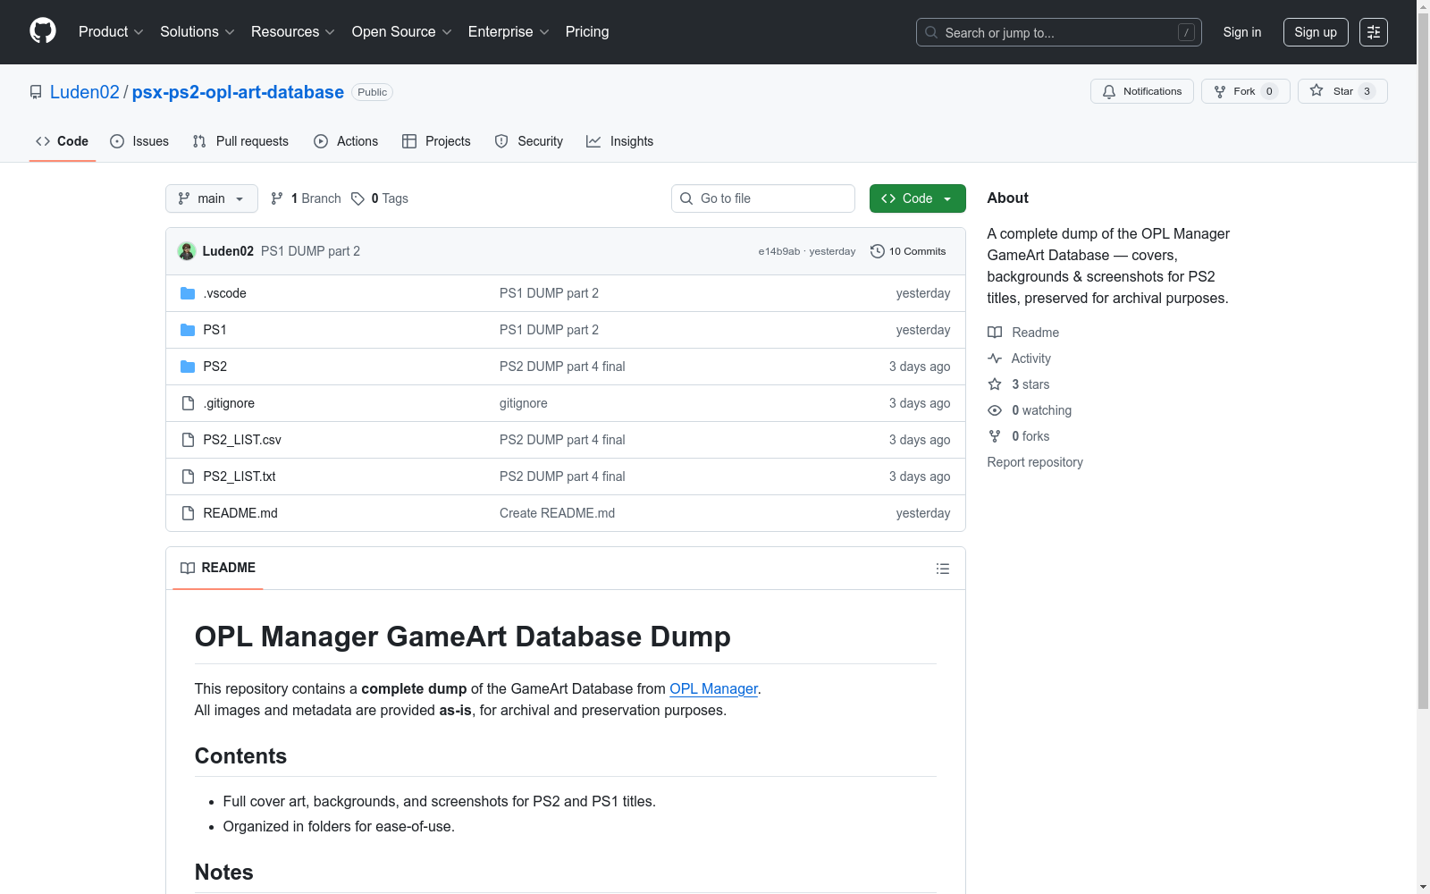The height and width of the screenshot is (894, 1430).
Task: Open README.md file
Action: [x=240, y=513]
